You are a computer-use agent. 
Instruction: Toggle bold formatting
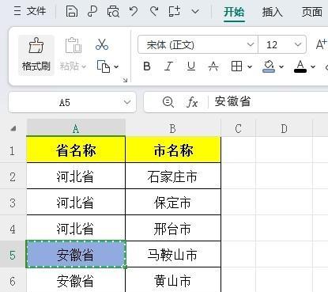point(147,66)
